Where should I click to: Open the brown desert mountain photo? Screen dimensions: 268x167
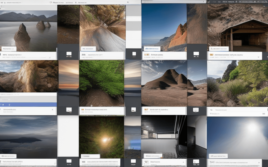point(164,83)
